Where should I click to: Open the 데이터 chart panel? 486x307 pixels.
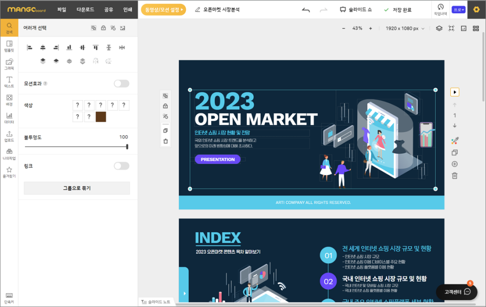(x=9, y=118)
